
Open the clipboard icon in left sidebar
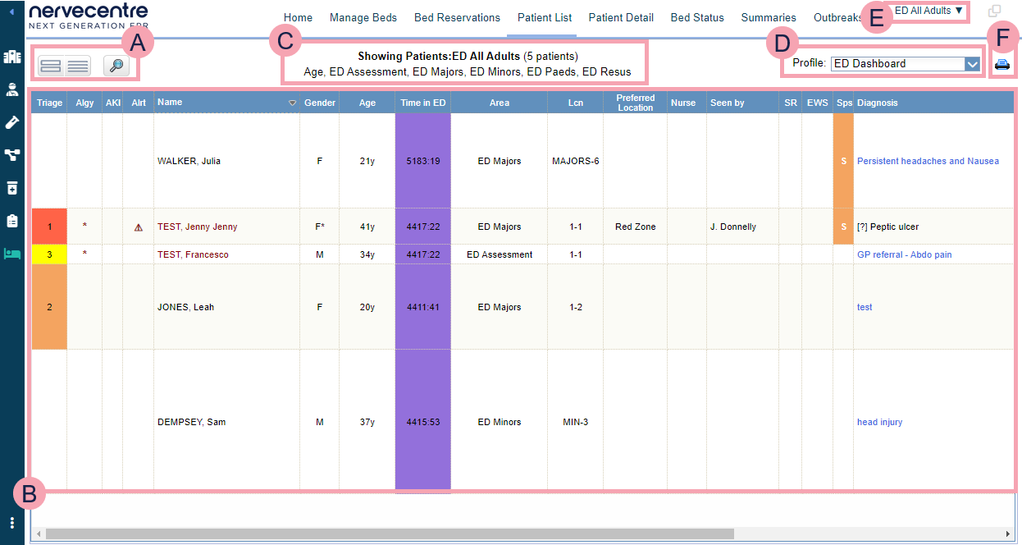[x=12, y=221]
